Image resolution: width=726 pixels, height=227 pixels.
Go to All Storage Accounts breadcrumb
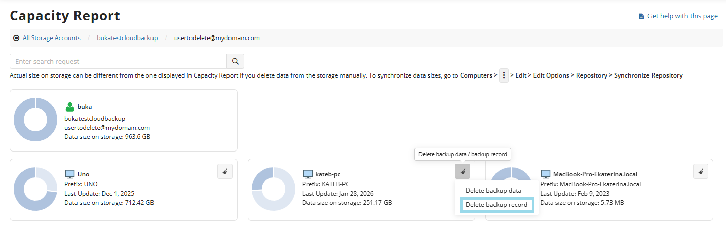pos(51,38)
